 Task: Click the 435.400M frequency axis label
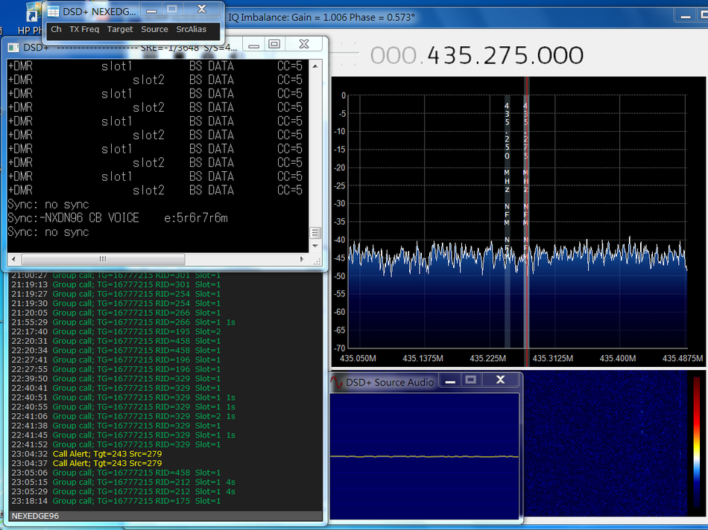click(x=618, y=359)
